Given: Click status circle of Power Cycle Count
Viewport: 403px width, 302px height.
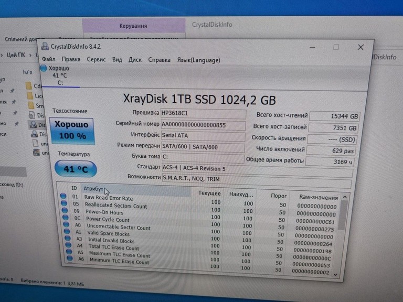Looking at the screenshot, I should tap(66, 217).
